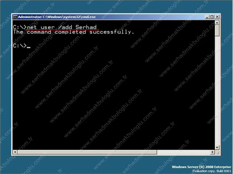Click 'The command completed successfully.' output line

coord(74,32)
